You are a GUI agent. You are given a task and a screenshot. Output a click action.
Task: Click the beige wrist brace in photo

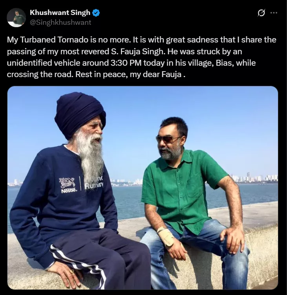(x=166, y=236)
